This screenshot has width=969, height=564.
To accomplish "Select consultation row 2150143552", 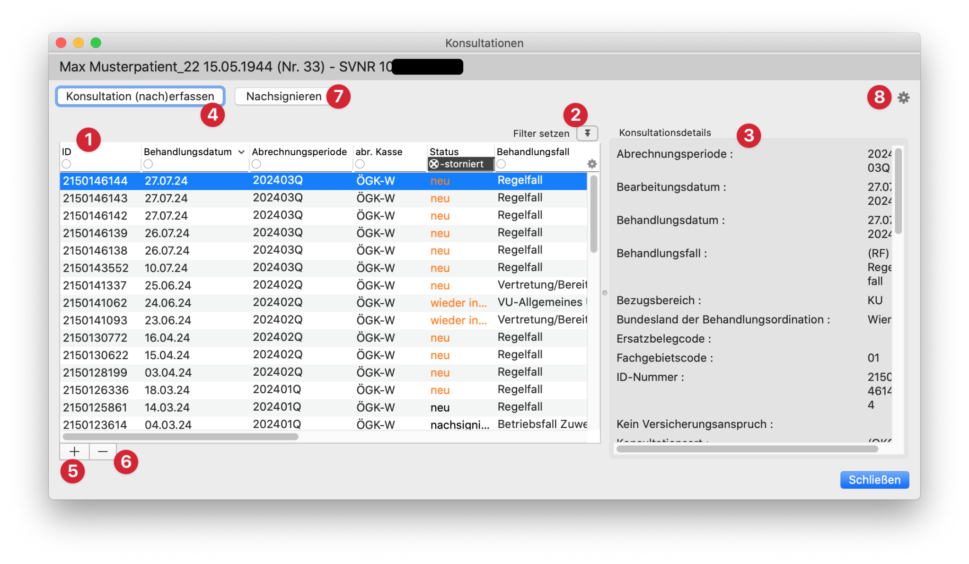I will click(x=323, y=268).
